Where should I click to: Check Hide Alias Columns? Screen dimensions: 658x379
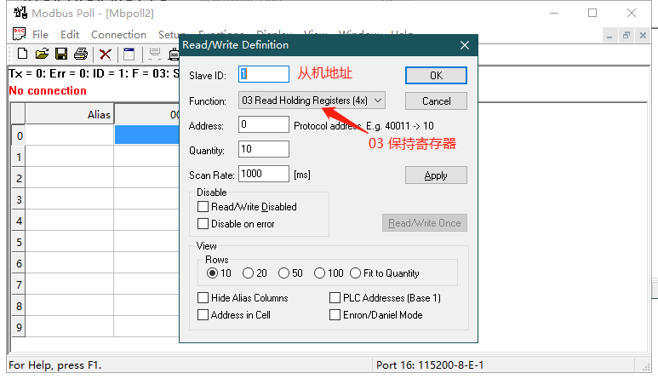pos(203,297)
